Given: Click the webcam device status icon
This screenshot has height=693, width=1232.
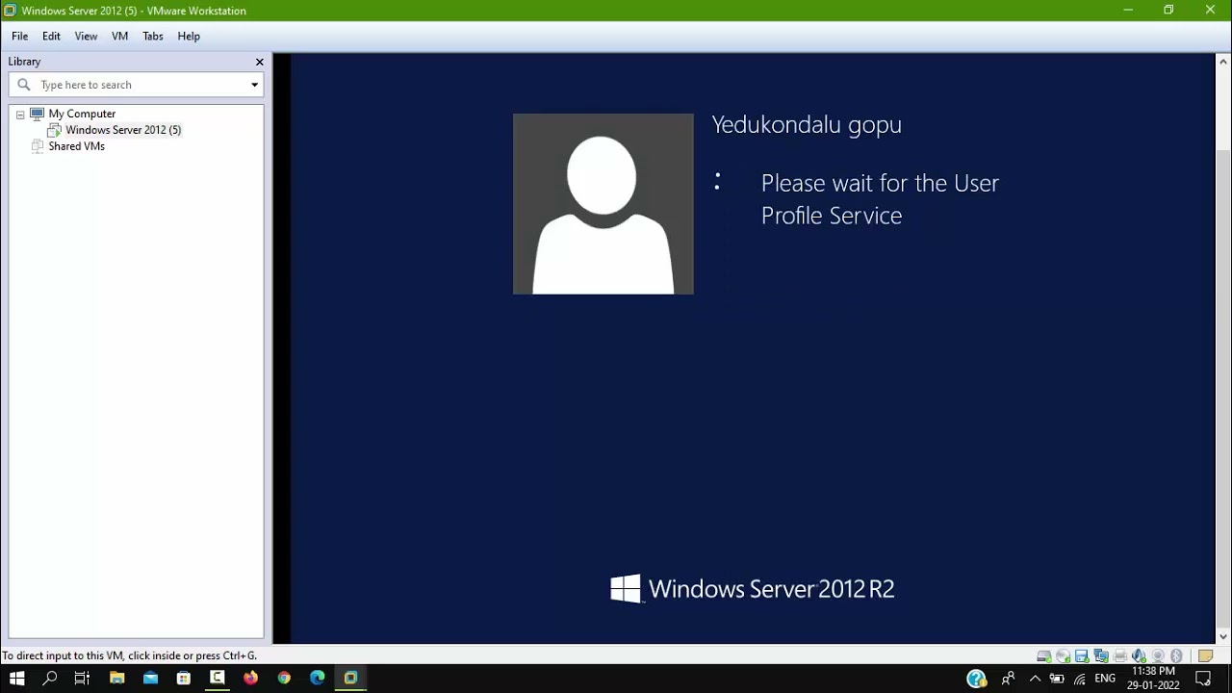Looking at the screenshot, I should pos(1158,656).
